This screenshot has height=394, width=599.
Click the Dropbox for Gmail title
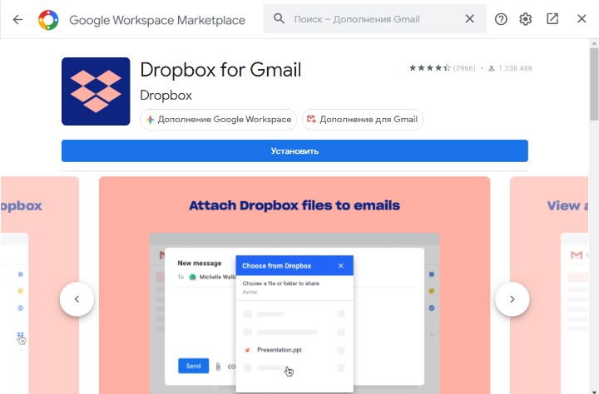pyautogui.click(x=220, y=70)
